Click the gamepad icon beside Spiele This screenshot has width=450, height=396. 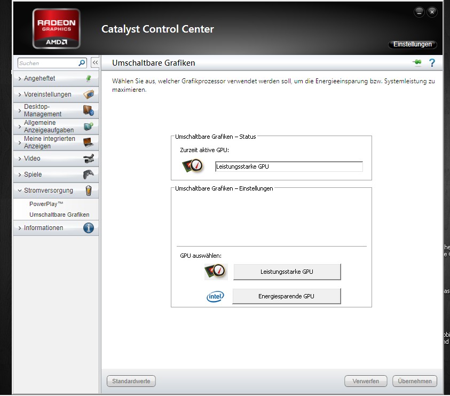89,175
